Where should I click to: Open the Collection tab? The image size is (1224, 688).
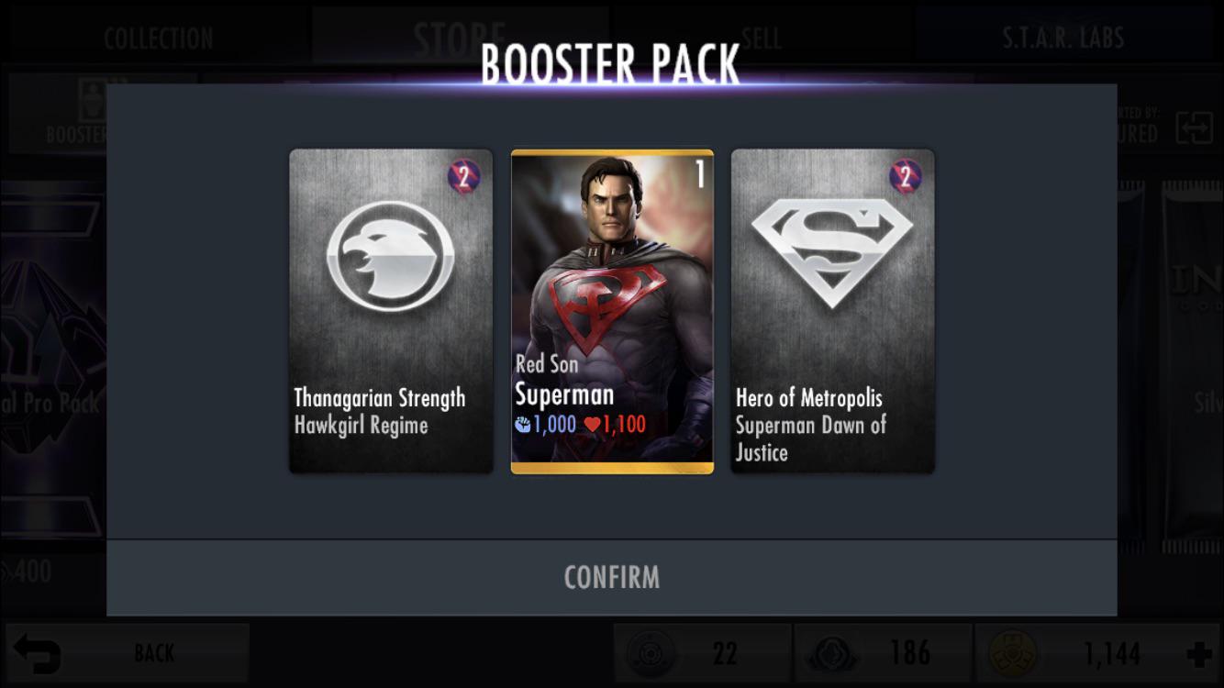tap(158, 38)
